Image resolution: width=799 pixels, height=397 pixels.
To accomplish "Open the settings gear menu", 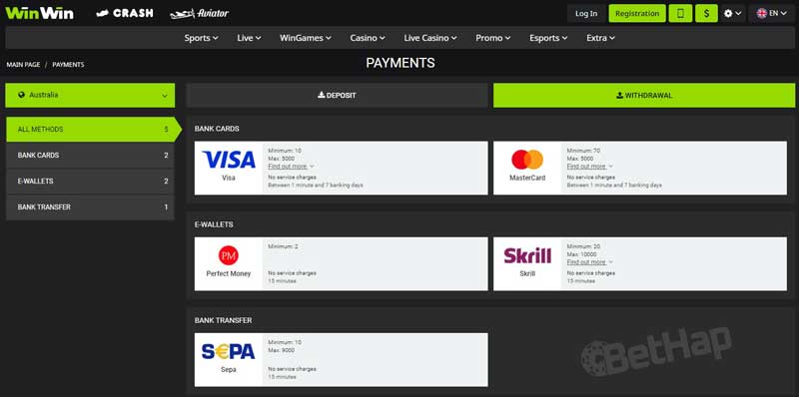I will click(733, 14).
